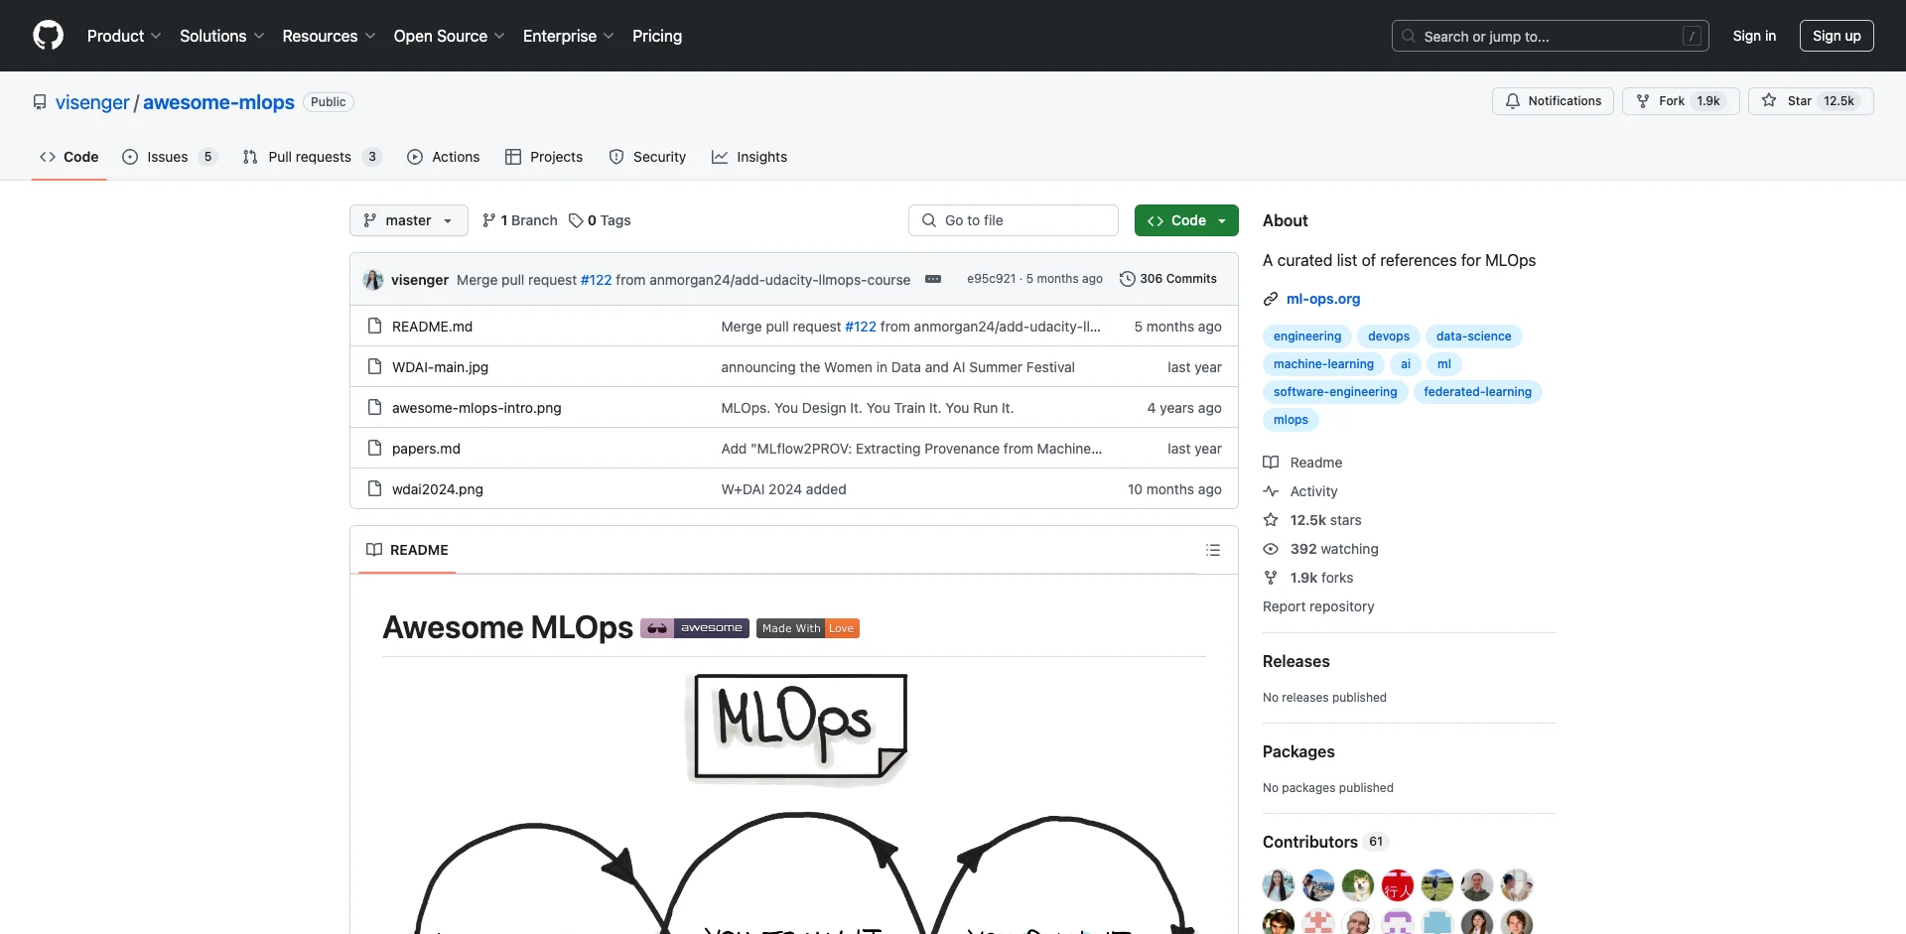The image size is (1906, 934).
Task: Open the Security tab
Action: 647,157
